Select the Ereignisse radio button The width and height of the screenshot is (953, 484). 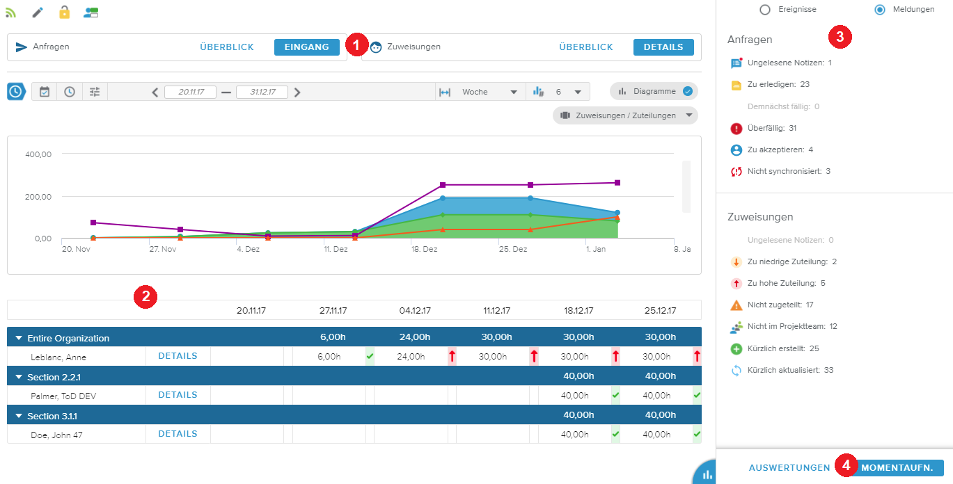coord(765,10)
